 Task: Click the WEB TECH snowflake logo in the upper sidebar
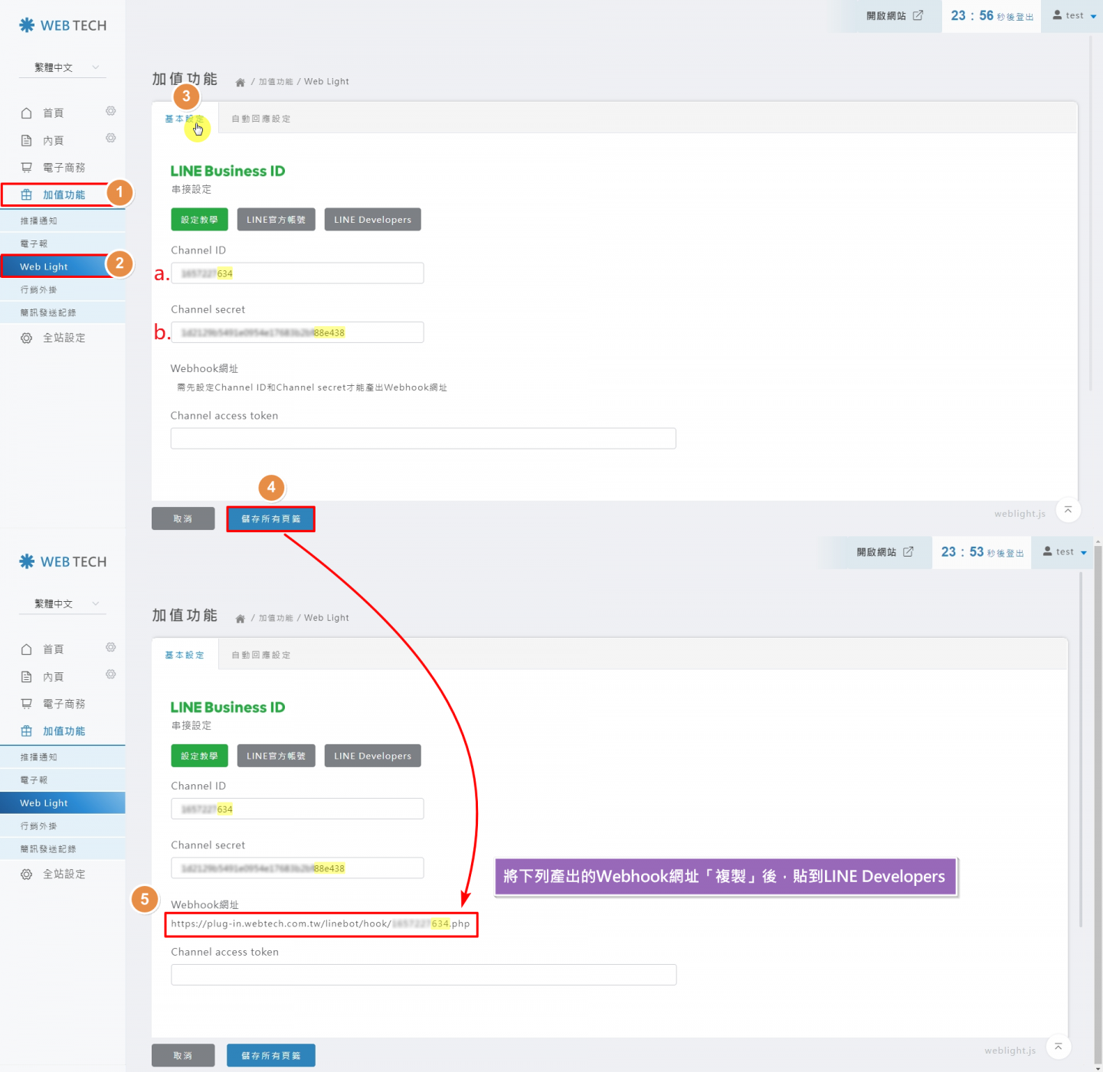tap(27, 25)
